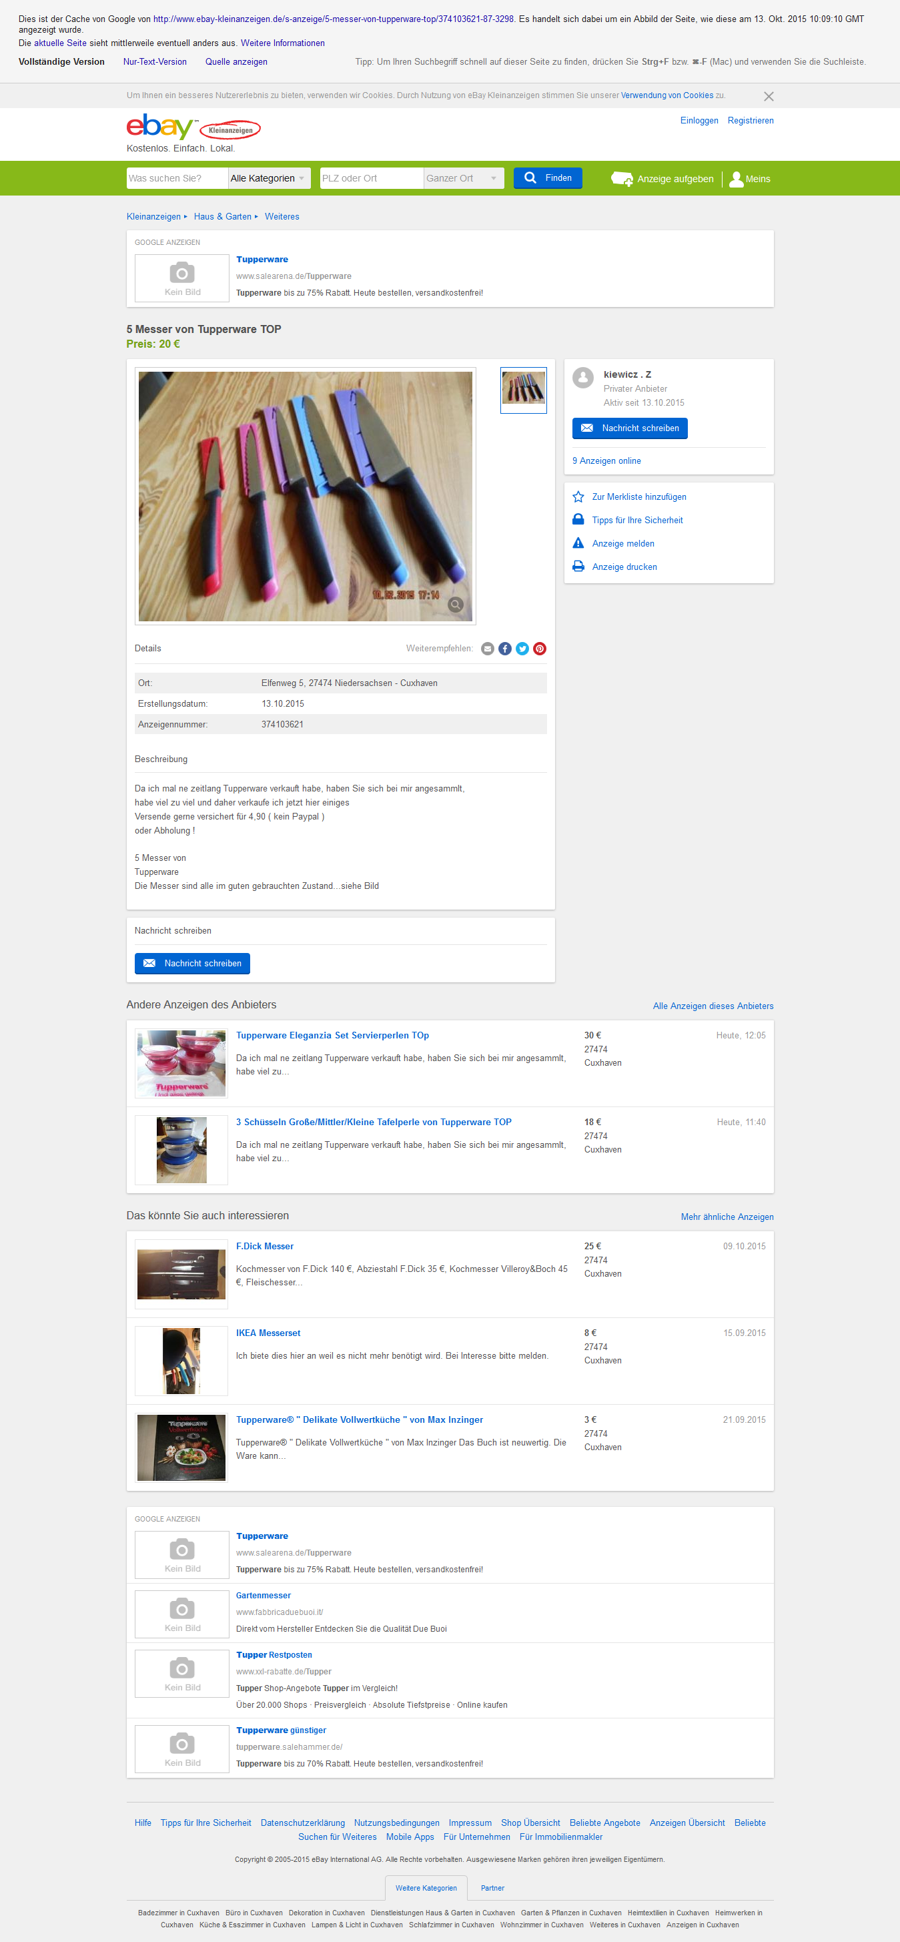Image resolution: width=900 pixels, height=1942 pixels.
Task: Open Badezimmer in Cuxhaven link
Action: [179, 1913]
